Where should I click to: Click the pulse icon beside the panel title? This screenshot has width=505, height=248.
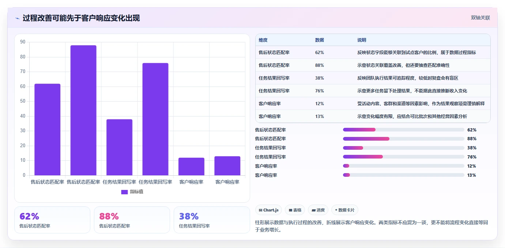pyautogui.click(x=17, y=18)
